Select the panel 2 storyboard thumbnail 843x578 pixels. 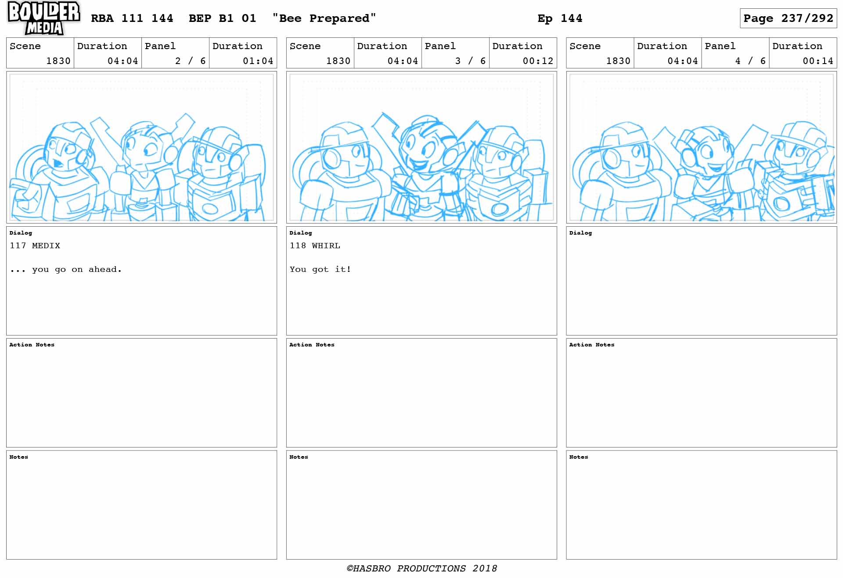coord(141,147)
